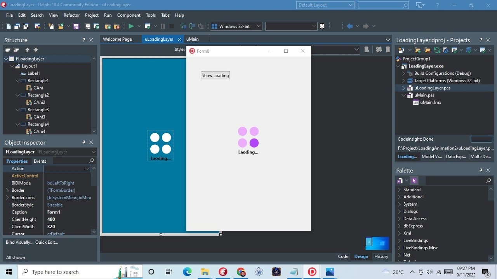Switch to the Events tab

click(x=40, y=161)
